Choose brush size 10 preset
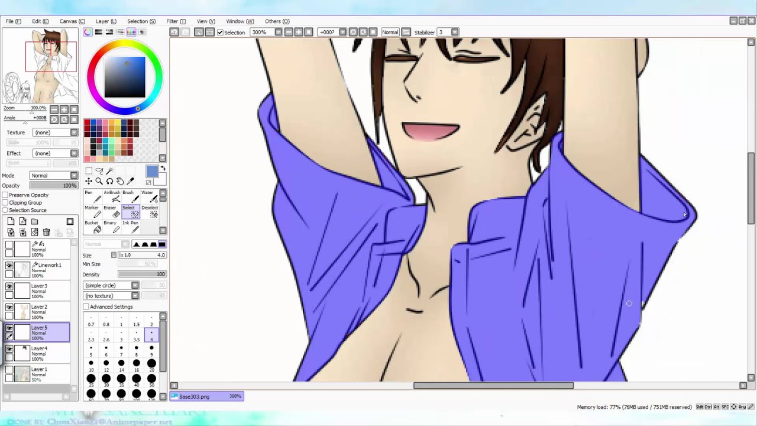The image size is (757, 426). pyautogui.click(x=91, y=366)
